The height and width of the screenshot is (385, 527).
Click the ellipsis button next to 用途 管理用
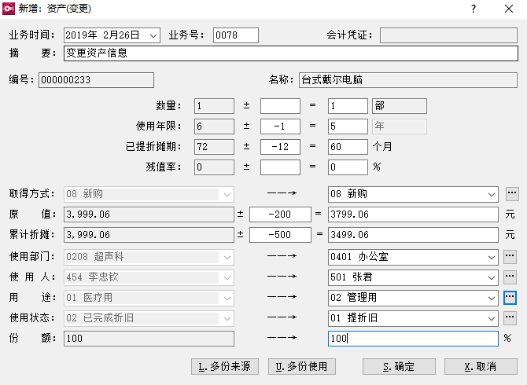pyautogui.click(x=510, y=297)
